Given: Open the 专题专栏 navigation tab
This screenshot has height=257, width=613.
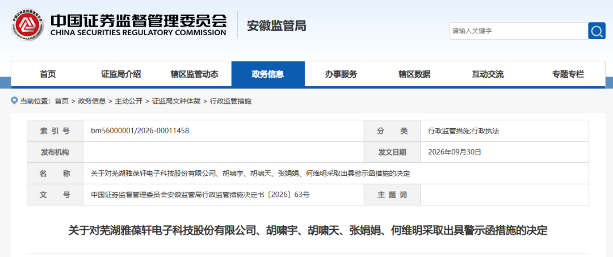Looking at the screenshot, I should click(x=568, y=74).
